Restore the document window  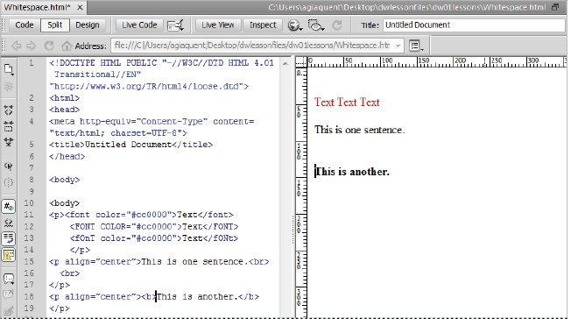click(555, 7)
